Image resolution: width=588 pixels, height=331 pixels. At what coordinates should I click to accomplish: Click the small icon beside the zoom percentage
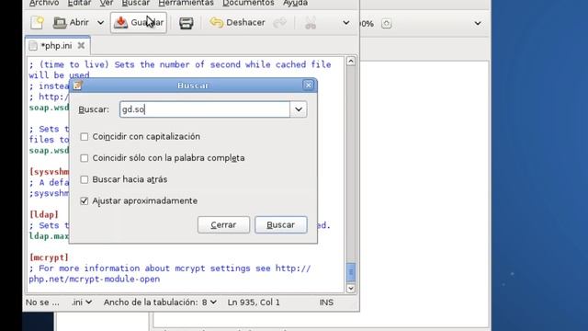coord(386,24)
